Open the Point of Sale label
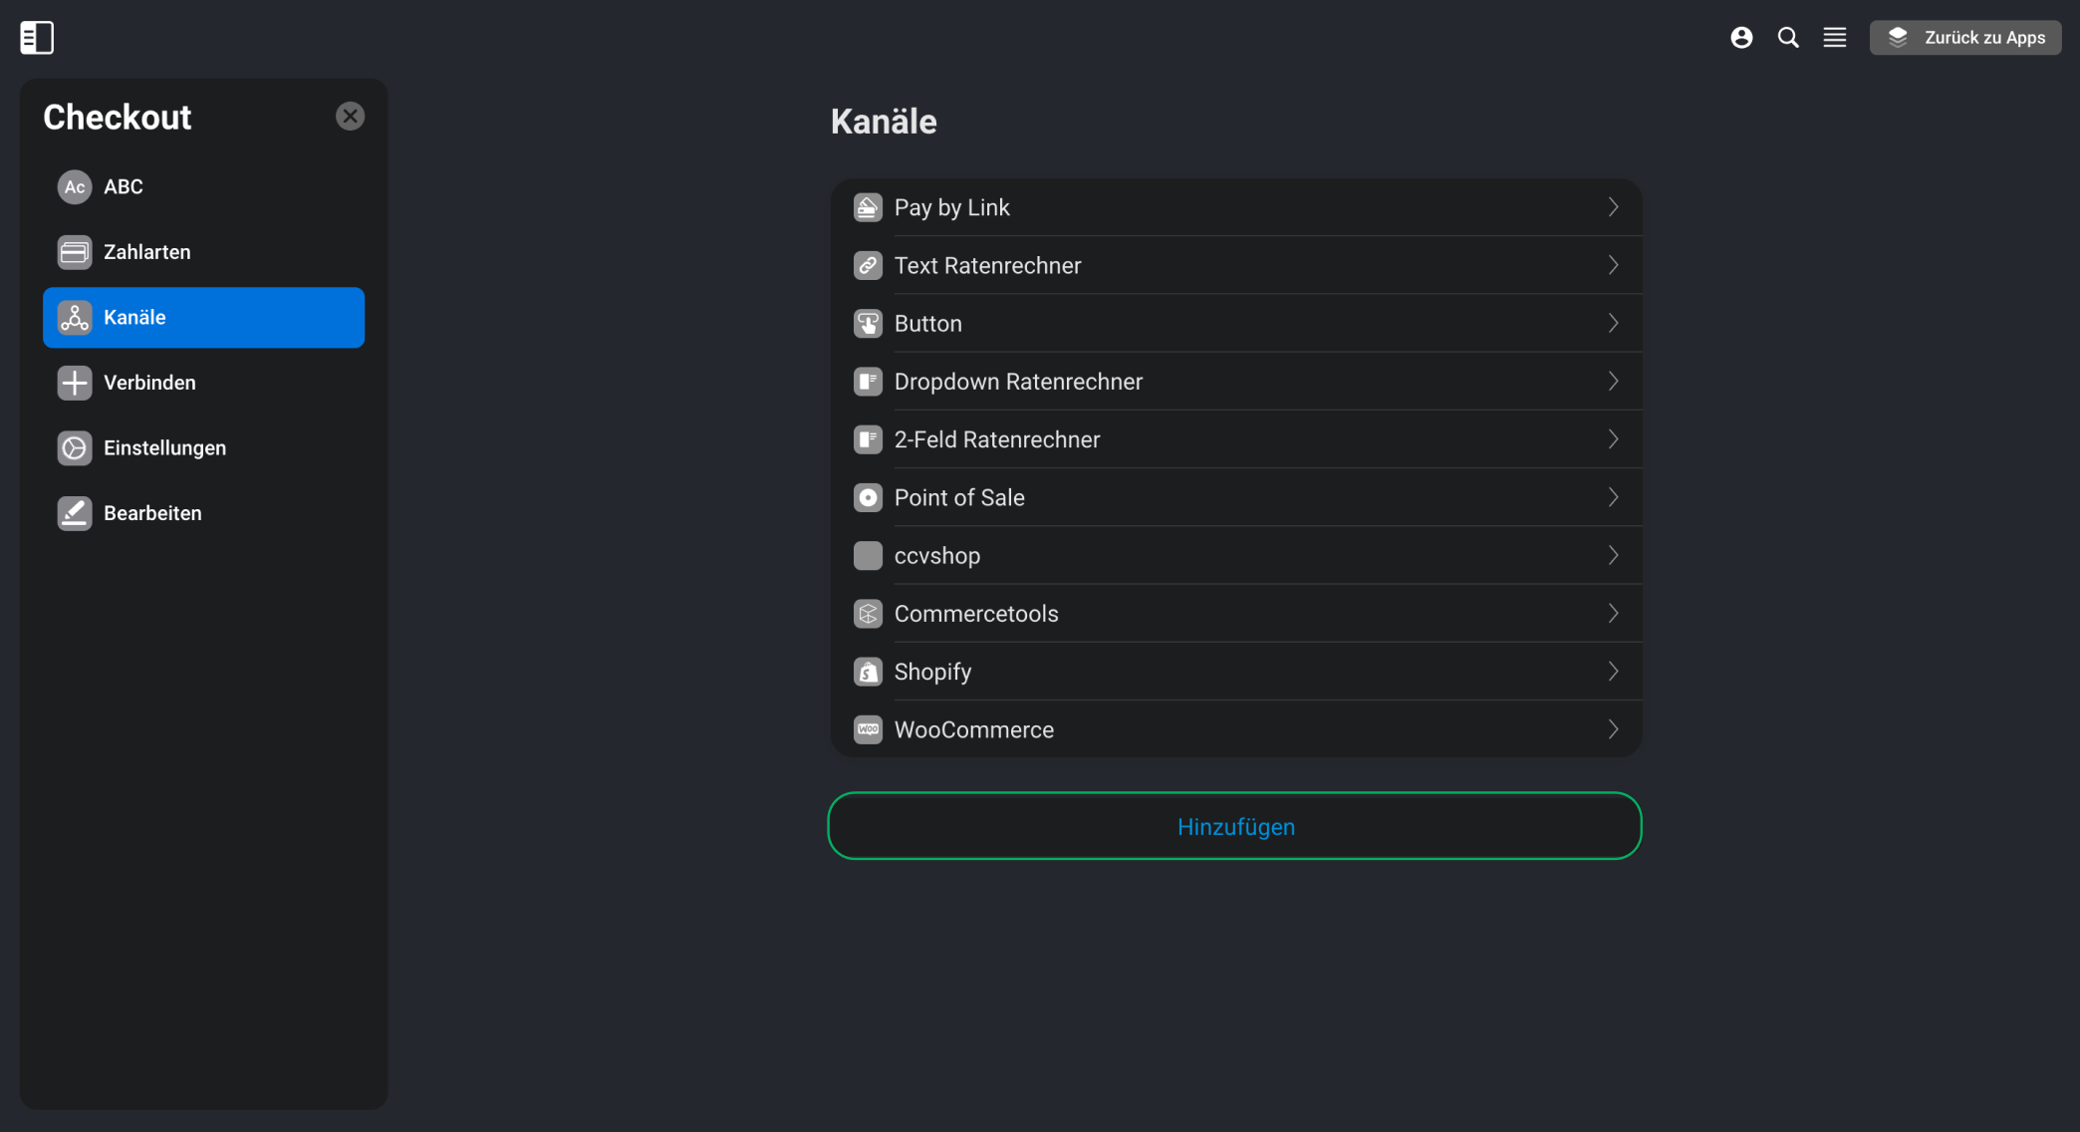The height and width of the screenshot is (1132, 2080). coord(959,497)
